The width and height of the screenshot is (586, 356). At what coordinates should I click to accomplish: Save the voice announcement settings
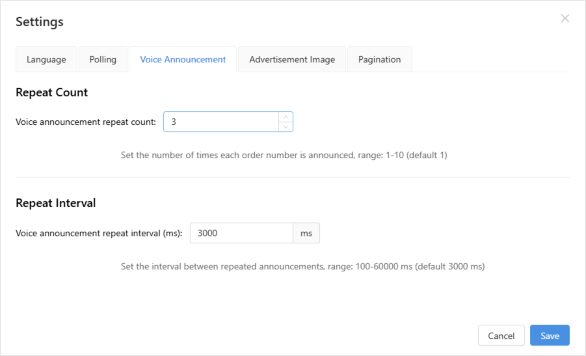pos(550,336)
